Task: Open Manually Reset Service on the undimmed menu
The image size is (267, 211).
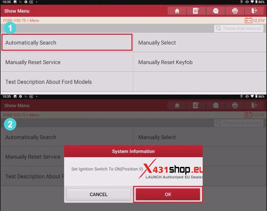Action: click(67, 62)
